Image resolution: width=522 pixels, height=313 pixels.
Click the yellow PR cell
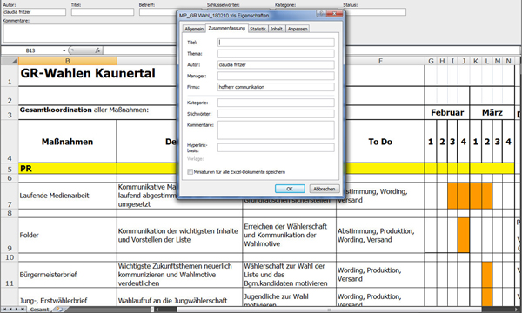(68, 169)
